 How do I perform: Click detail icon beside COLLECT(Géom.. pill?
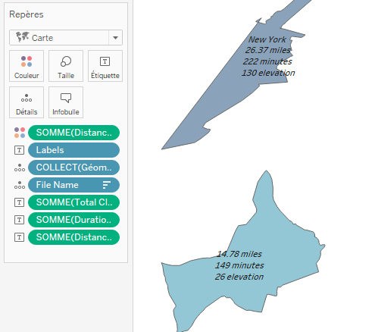click(20, 168)
